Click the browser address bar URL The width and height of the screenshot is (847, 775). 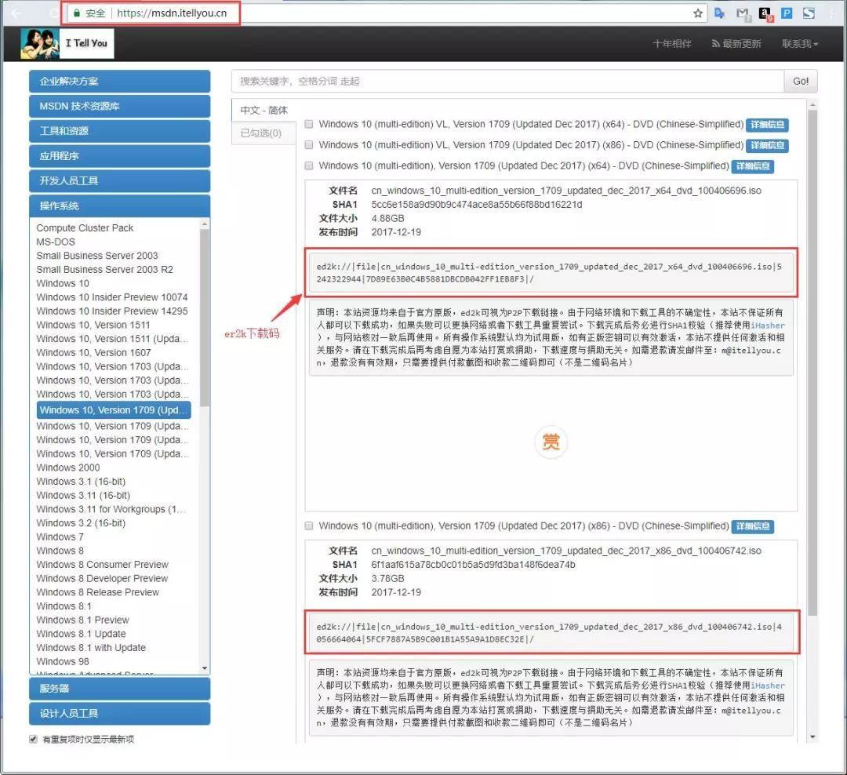point(172,13)
